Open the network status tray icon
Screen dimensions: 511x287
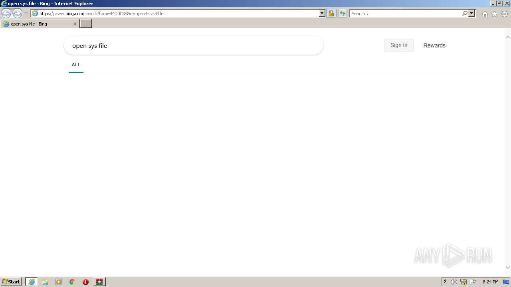[x=463, y=282]
